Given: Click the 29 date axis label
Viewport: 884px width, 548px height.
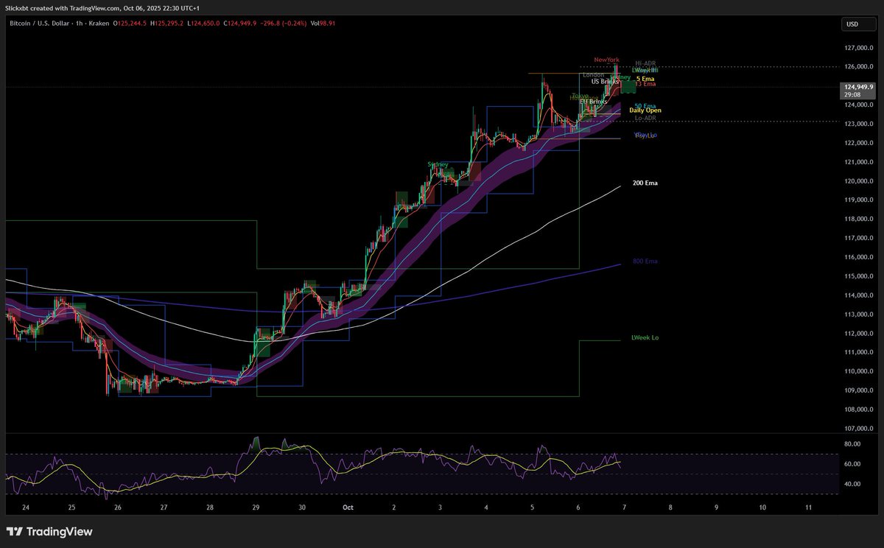Looking at the screenshot, I should (256, 507).
